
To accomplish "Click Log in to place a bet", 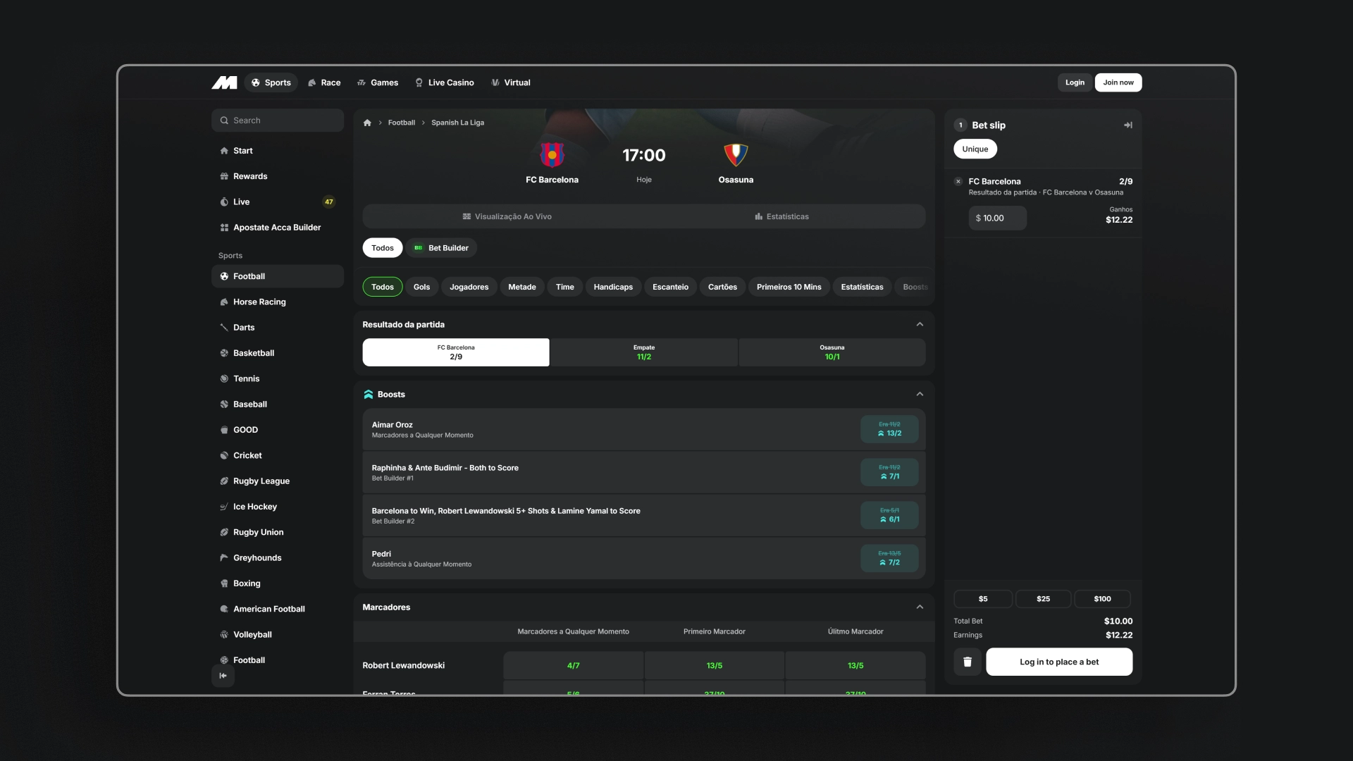I will point(1059,662).
